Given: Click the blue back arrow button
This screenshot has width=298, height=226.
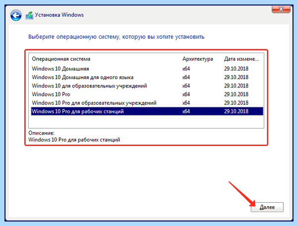Looking at the screenshot, I should tap(16, 15).
